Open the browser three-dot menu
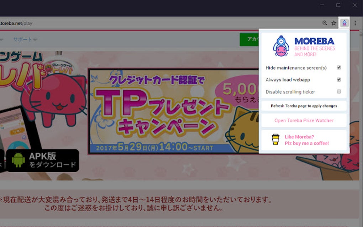Image resolution: width=363 pixels, height=227 pixels. (355, 23)
